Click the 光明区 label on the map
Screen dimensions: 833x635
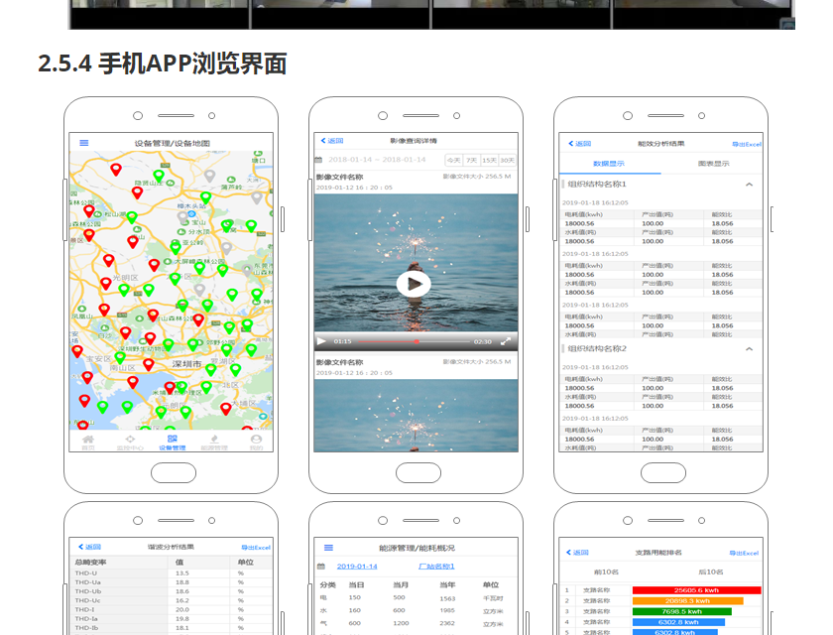pyautogui.click(x=125, y=278)
